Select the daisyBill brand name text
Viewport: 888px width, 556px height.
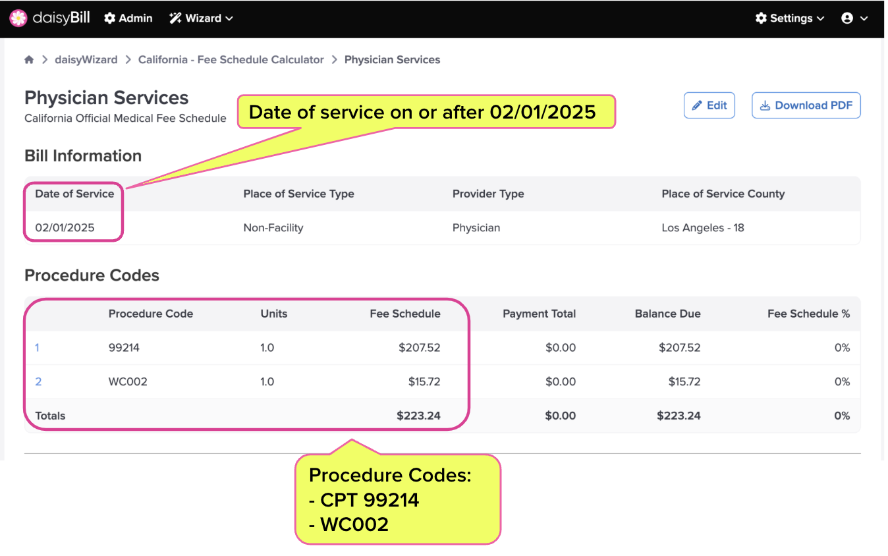coord(61,18)
